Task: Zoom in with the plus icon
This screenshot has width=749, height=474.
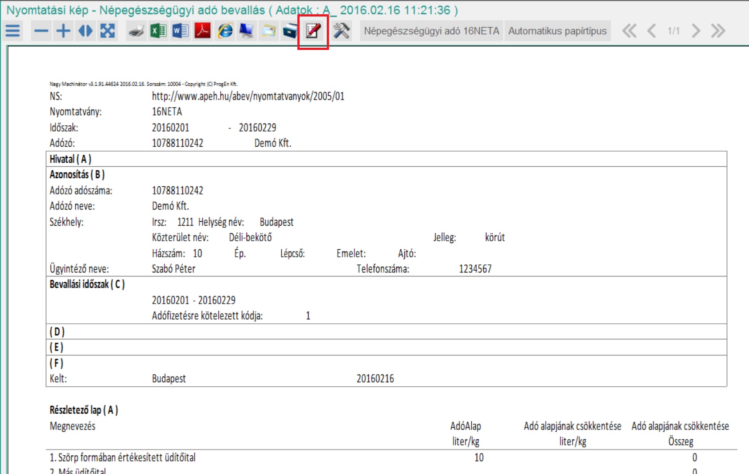Action: tap(63, 31)
